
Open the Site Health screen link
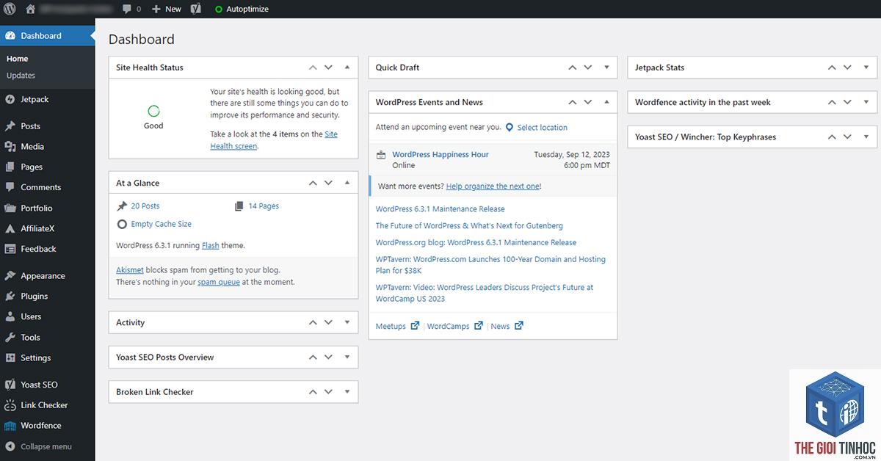[x=274, y=140]
